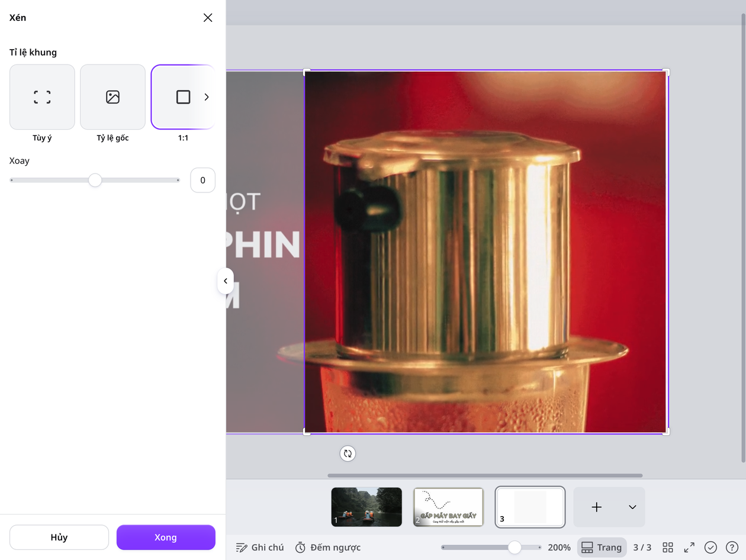The height and width of the screenshot is (560, 746).
Task: Add a new page with plus button
Action: point(597,507)
